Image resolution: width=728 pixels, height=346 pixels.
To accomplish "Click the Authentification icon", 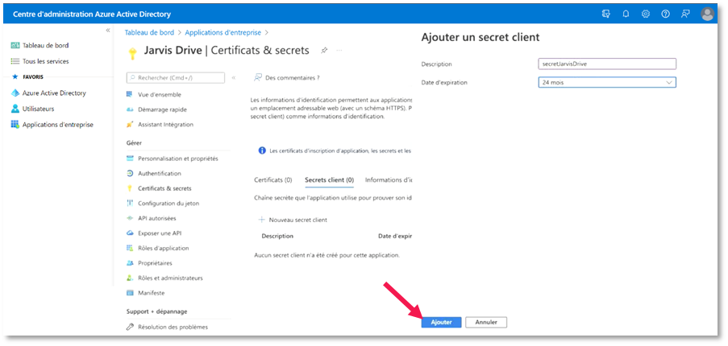I will (x=130, y=173).
